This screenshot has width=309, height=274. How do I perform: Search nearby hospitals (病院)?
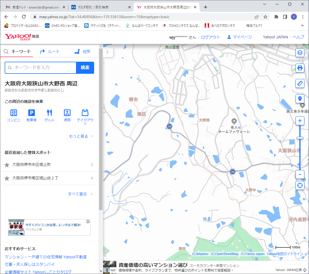point(67,115)
